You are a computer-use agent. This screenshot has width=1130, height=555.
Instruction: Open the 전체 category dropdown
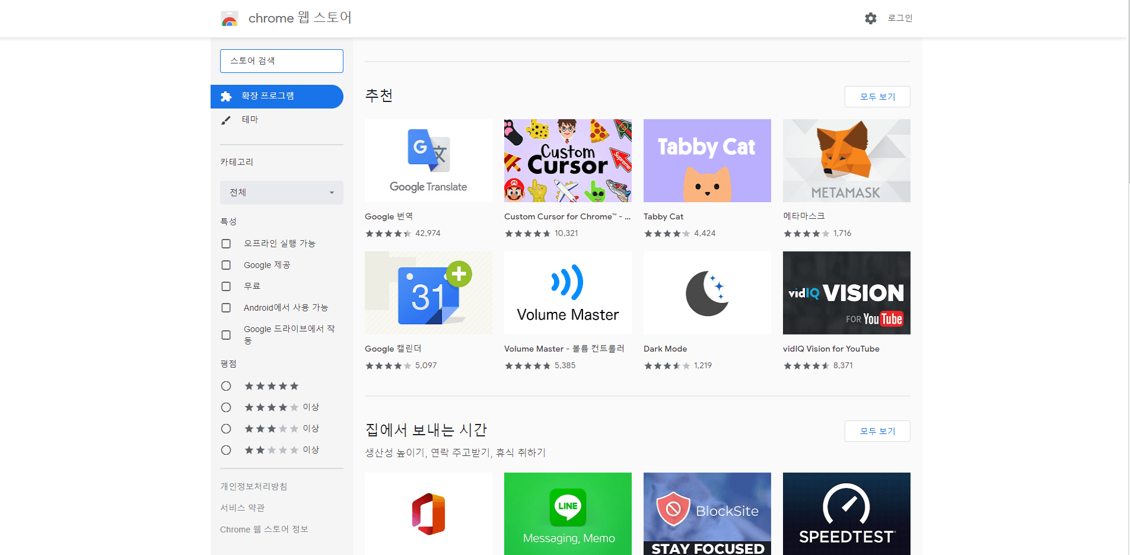pyautogui.click(x=282, y=193)
